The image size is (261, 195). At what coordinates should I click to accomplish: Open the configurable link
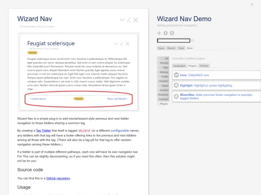(120, 130)
